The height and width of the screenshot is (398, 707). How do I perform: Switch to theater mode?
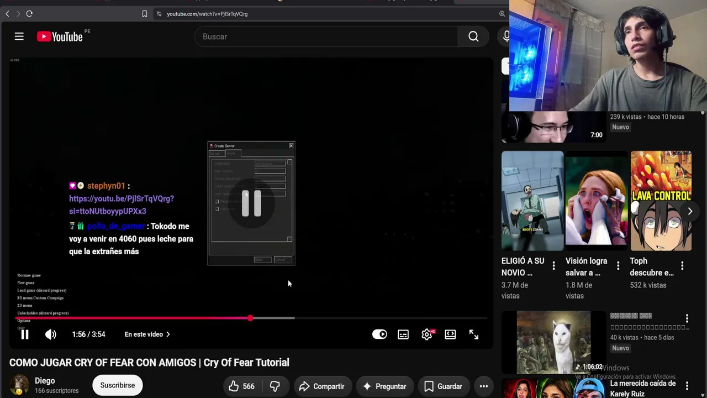coord(450,334)
